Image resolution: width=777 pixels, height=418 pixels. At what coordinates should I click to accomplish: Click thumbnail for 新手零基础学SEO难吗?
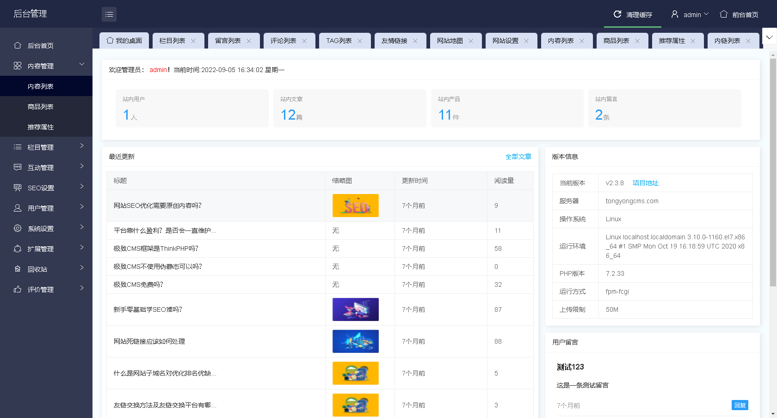coord(356,309)
